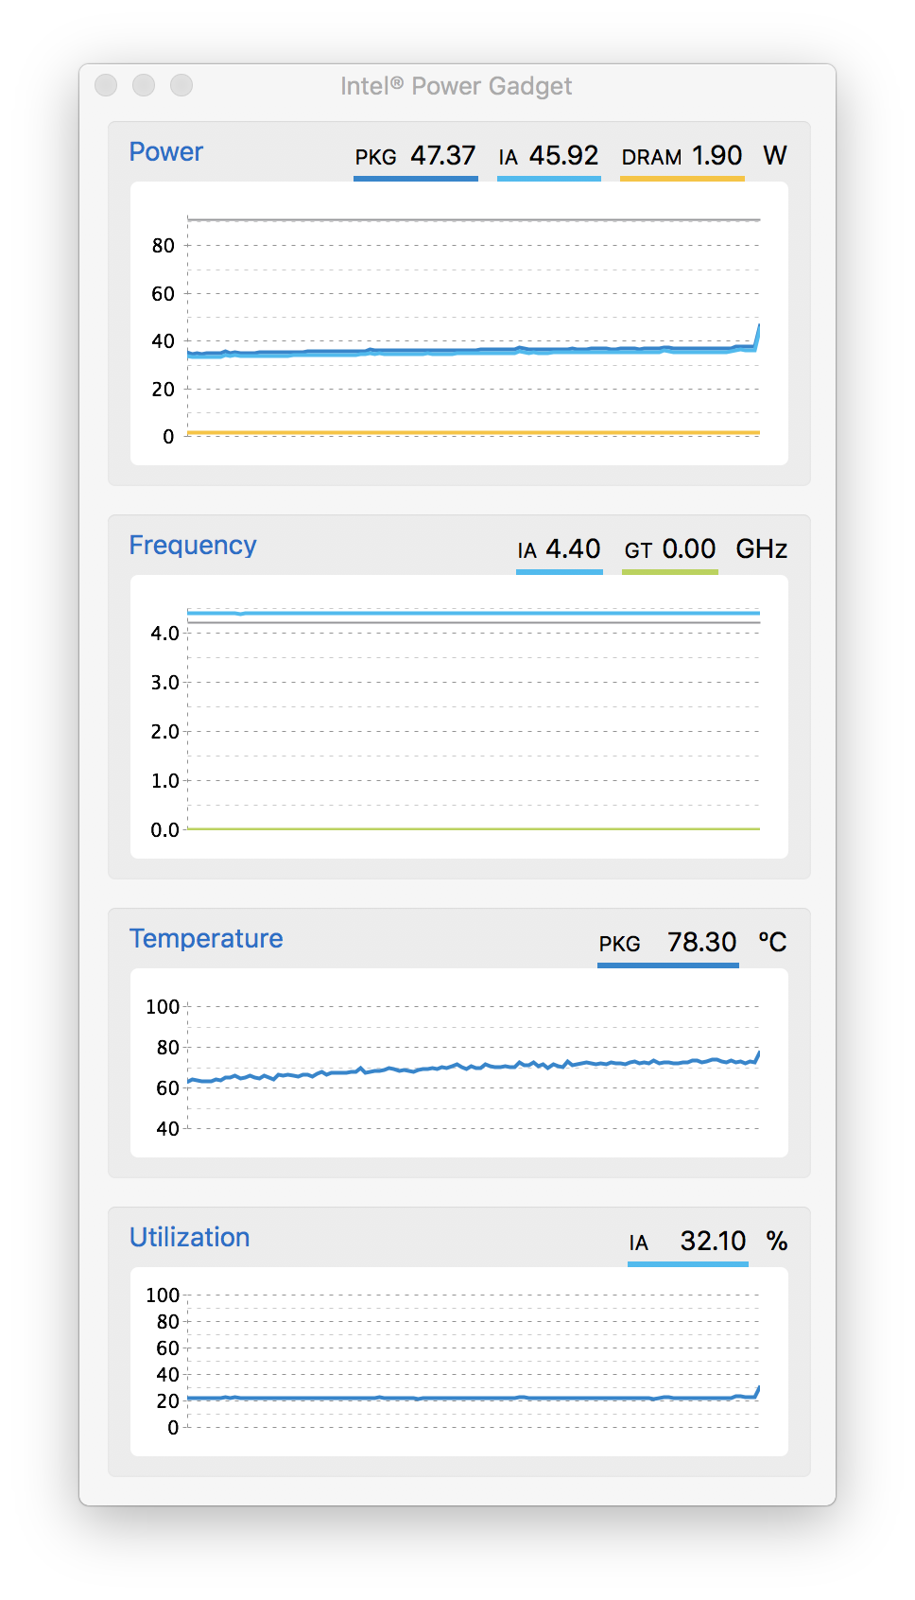This screenshot has height=1600, width=915.
Task: Click inside the Utilization graph area
Action: 459,1362
